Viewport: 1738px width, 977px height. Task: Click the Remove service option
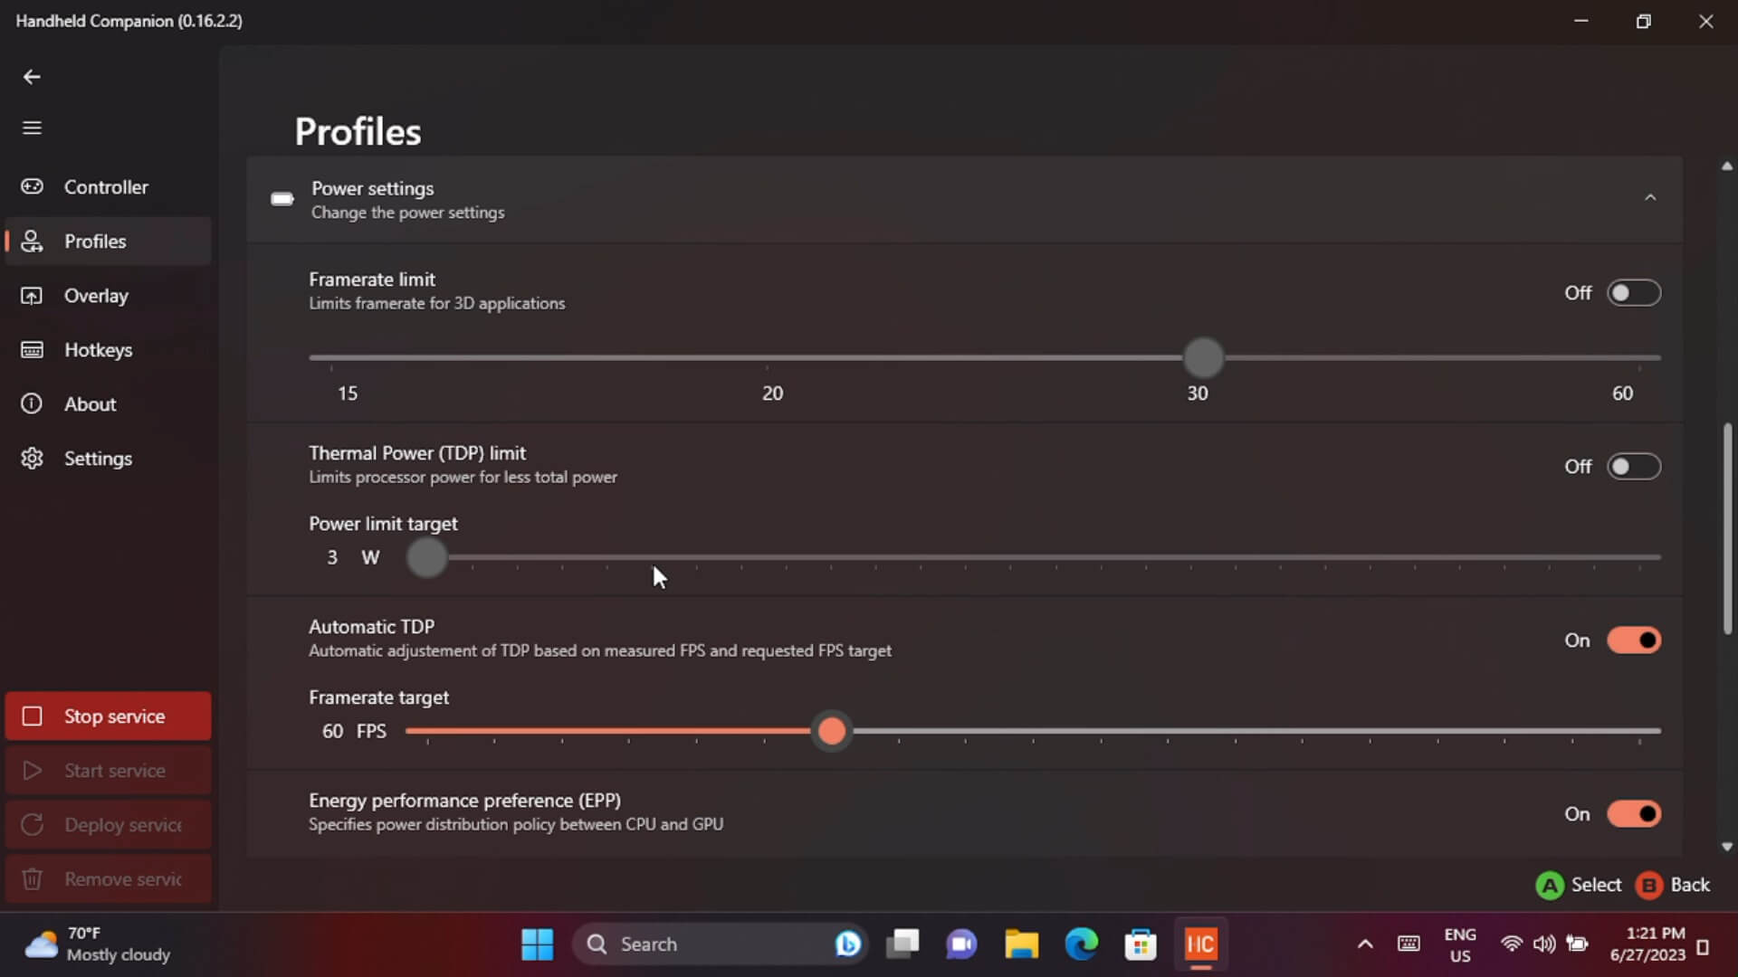tap(109, 878)
